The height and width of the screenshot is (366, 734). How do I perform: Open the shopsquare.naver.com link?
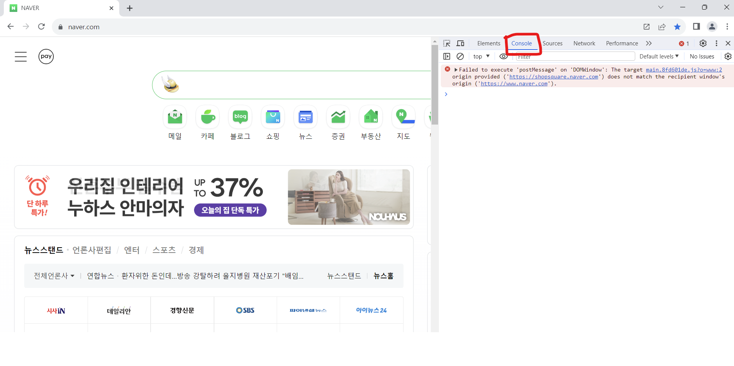coord(553,77)
